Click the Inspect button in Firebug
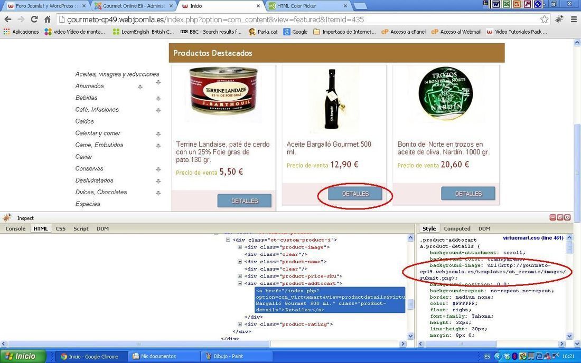581x363 pixels. [25, 218]
